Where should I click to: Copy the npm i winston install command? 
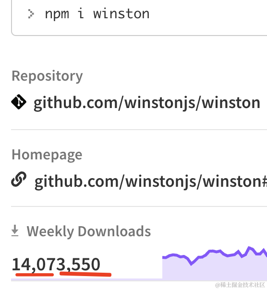pos(97,14)
